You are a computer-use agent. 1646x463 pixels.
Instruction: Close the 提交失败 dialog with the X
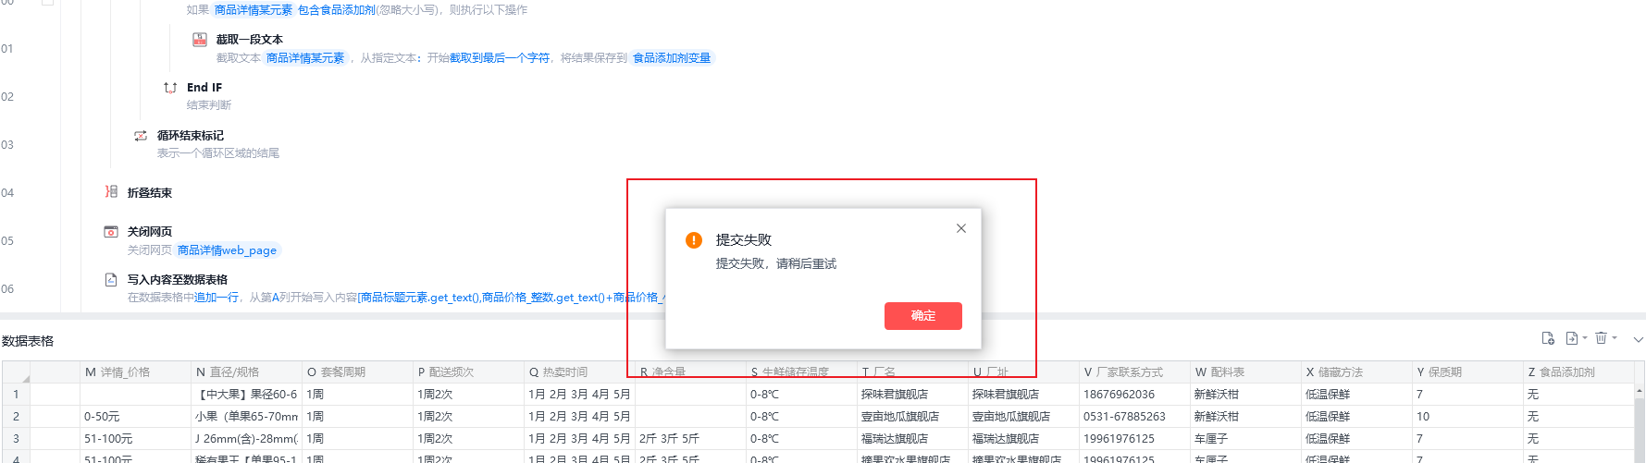tap(961, 228)
